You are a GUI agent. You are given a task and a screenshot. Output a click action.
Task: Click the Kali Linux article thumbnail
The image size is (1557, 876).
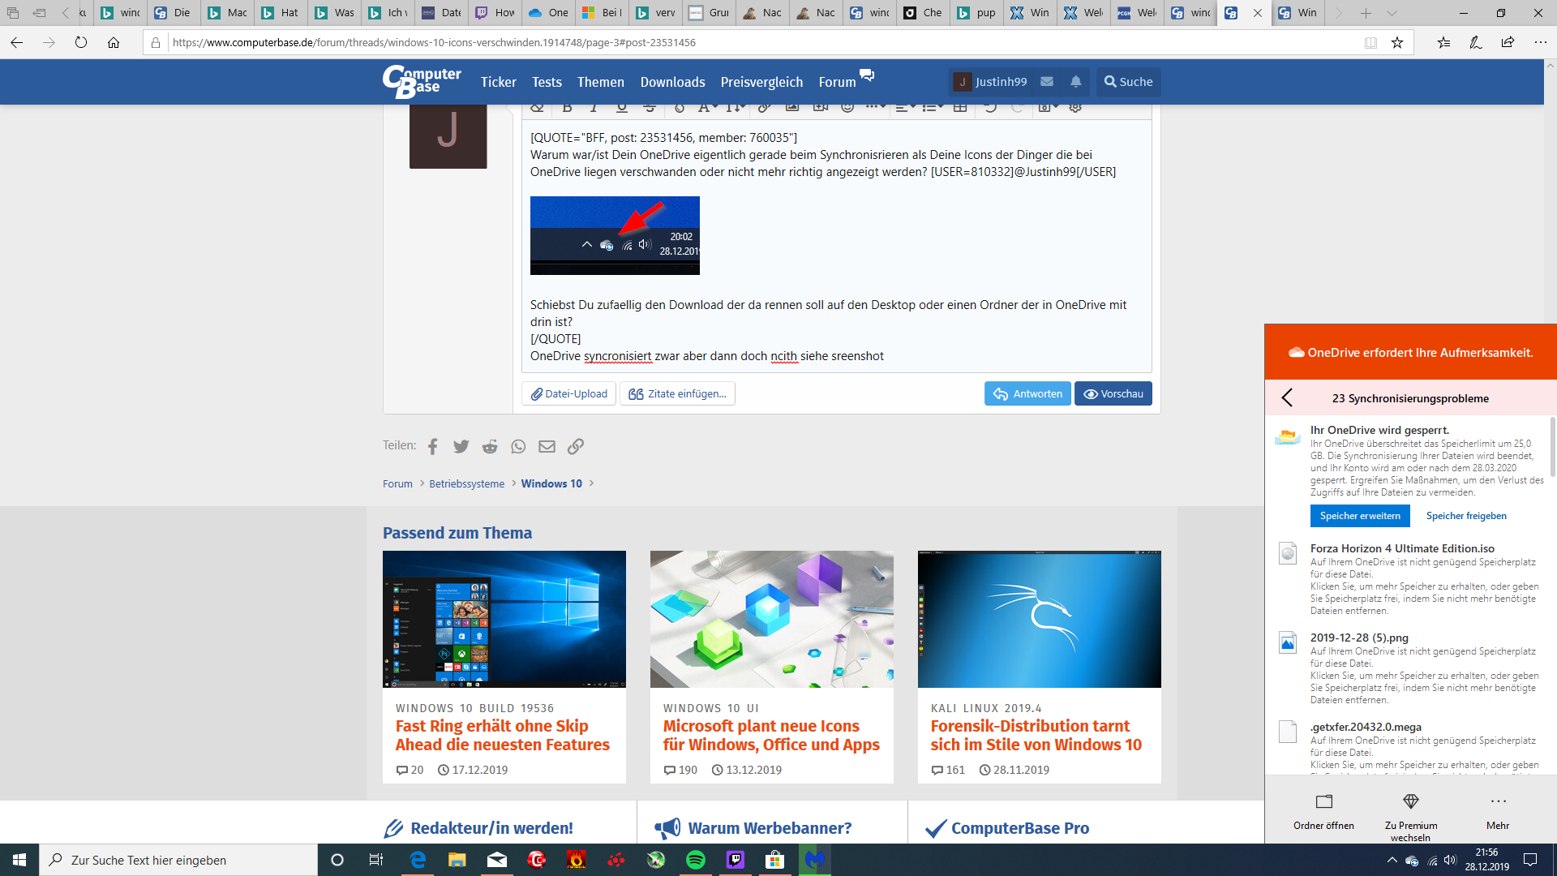(x=1039, y=619)
